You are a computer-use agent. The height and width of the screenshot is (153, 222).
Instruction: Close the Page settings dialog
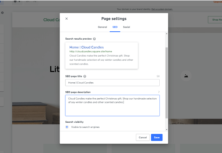click(x=66, y=19)
